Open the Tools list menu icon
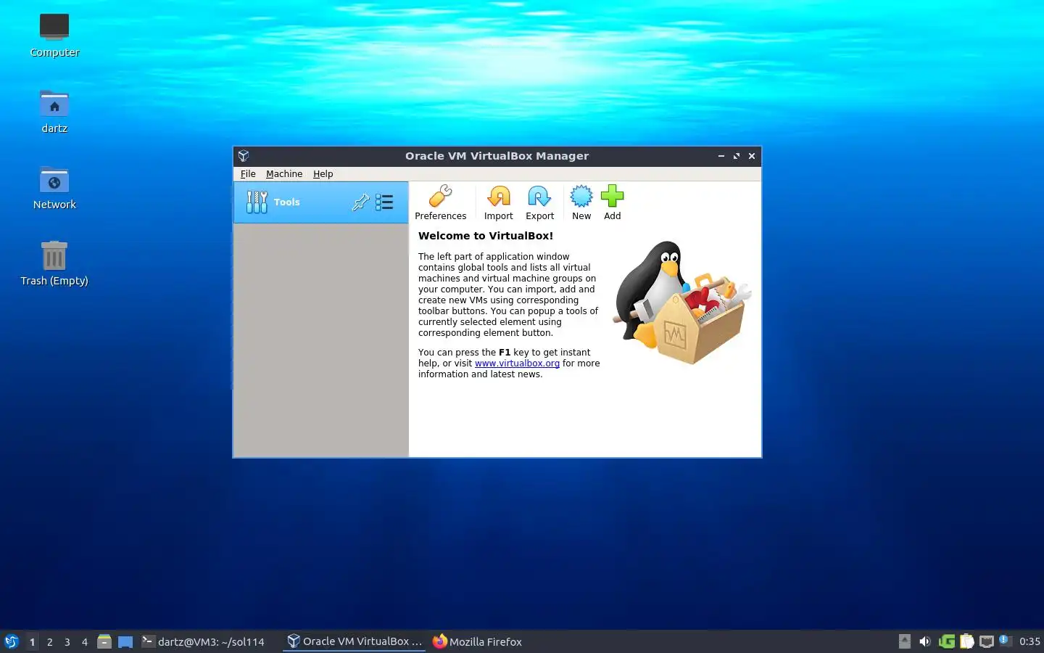This screenshot has height=653, width=1044. [384, 202]
